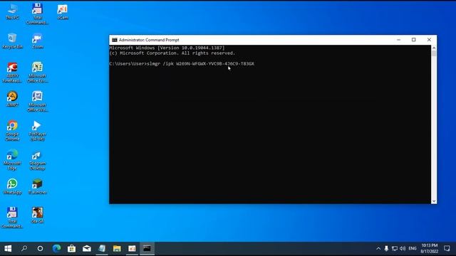The width and height of the screenshot is (456, 256).
Task: Open Mail app from taskbar
Action: pos(87,248)
